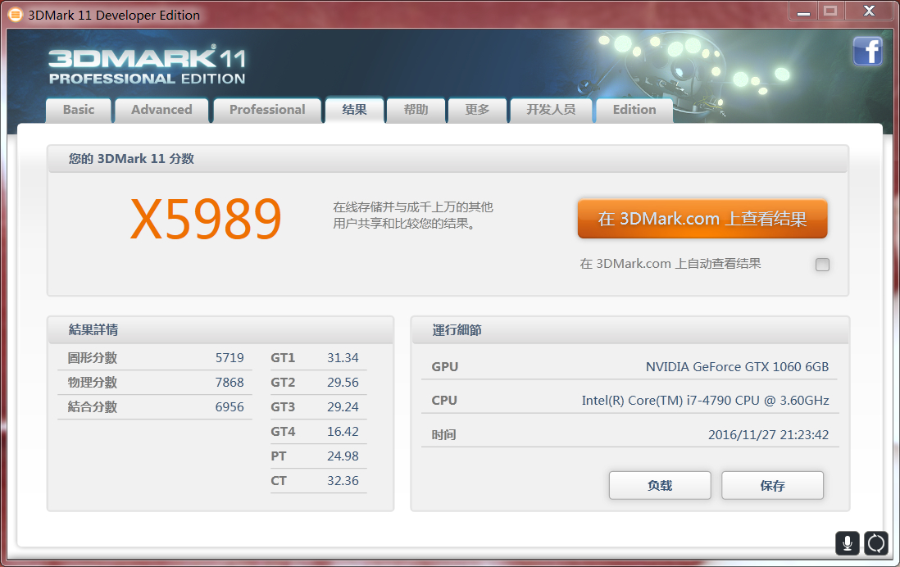The height and width of the screenshot is (567, 900).
Task: Click the 负载 button
Action: [x=660, y=486]
